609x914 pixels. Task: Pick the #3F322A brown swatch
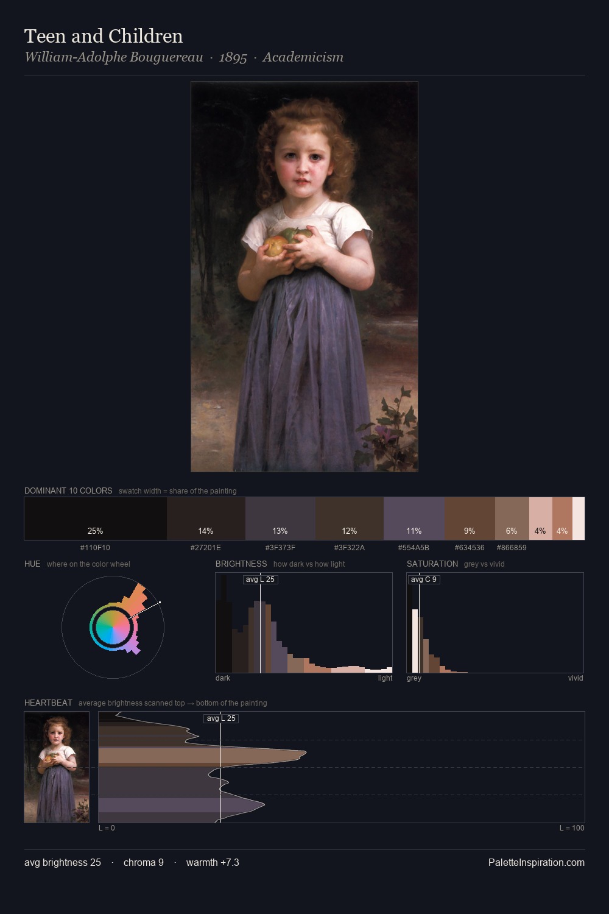point(350,519)
